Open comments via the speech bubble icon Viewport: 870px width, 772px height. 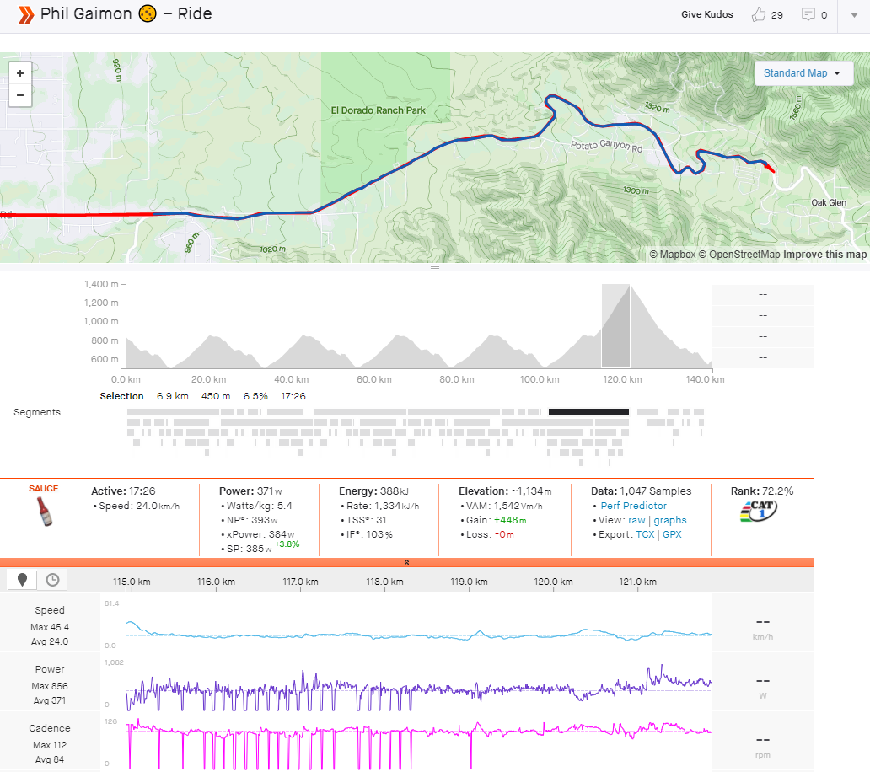click(808, 14)
